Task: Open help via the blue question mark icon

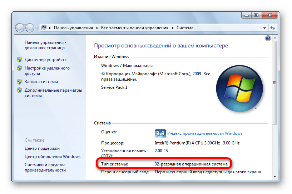Action: point(268,38)
